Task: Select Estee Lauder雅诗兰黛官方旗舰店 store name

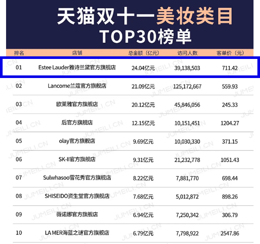Action: pyautogui.click(x=77, y=68)
